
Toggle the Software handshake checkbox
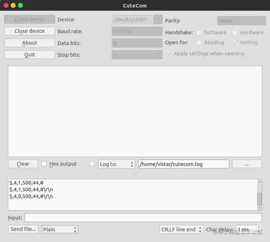coord(199,32)
